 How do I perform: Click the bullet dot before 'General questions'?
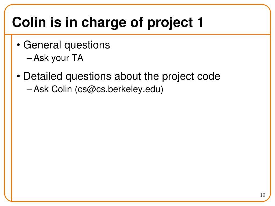[x=19, y=45]
